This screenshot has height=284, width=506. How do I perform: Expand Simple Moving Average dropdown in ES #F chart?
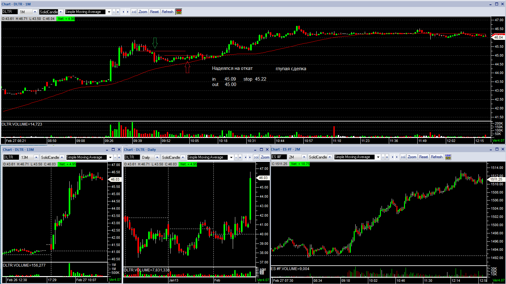pyautogui.click(x=378, y=157)
